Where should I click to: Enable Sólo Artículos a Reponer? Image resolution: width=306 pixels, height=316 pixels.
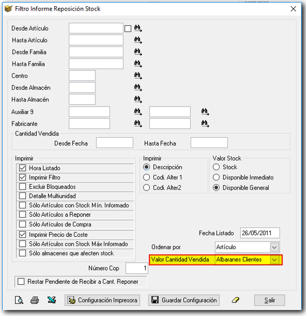coord(22,215)
